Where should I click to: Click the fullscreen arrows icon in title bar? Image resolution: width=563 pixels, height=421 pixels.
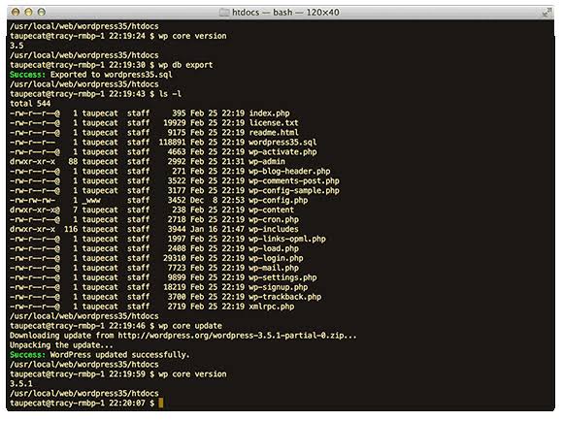tap(546, 13)
